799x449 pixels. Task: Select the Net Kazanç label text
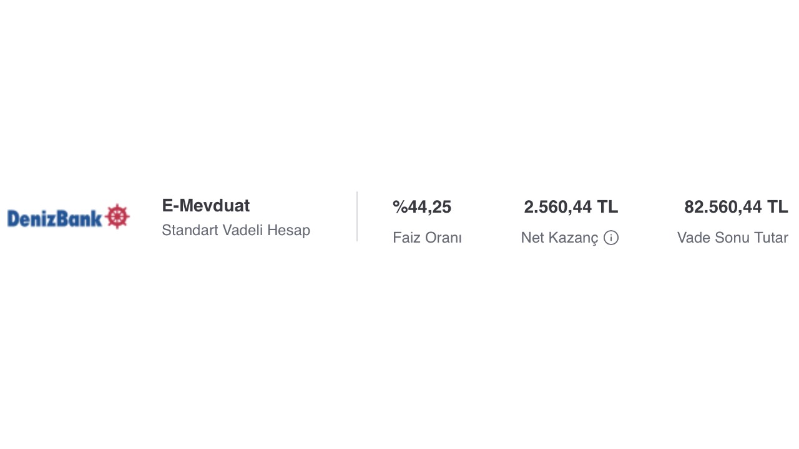[x=559, y=238]
